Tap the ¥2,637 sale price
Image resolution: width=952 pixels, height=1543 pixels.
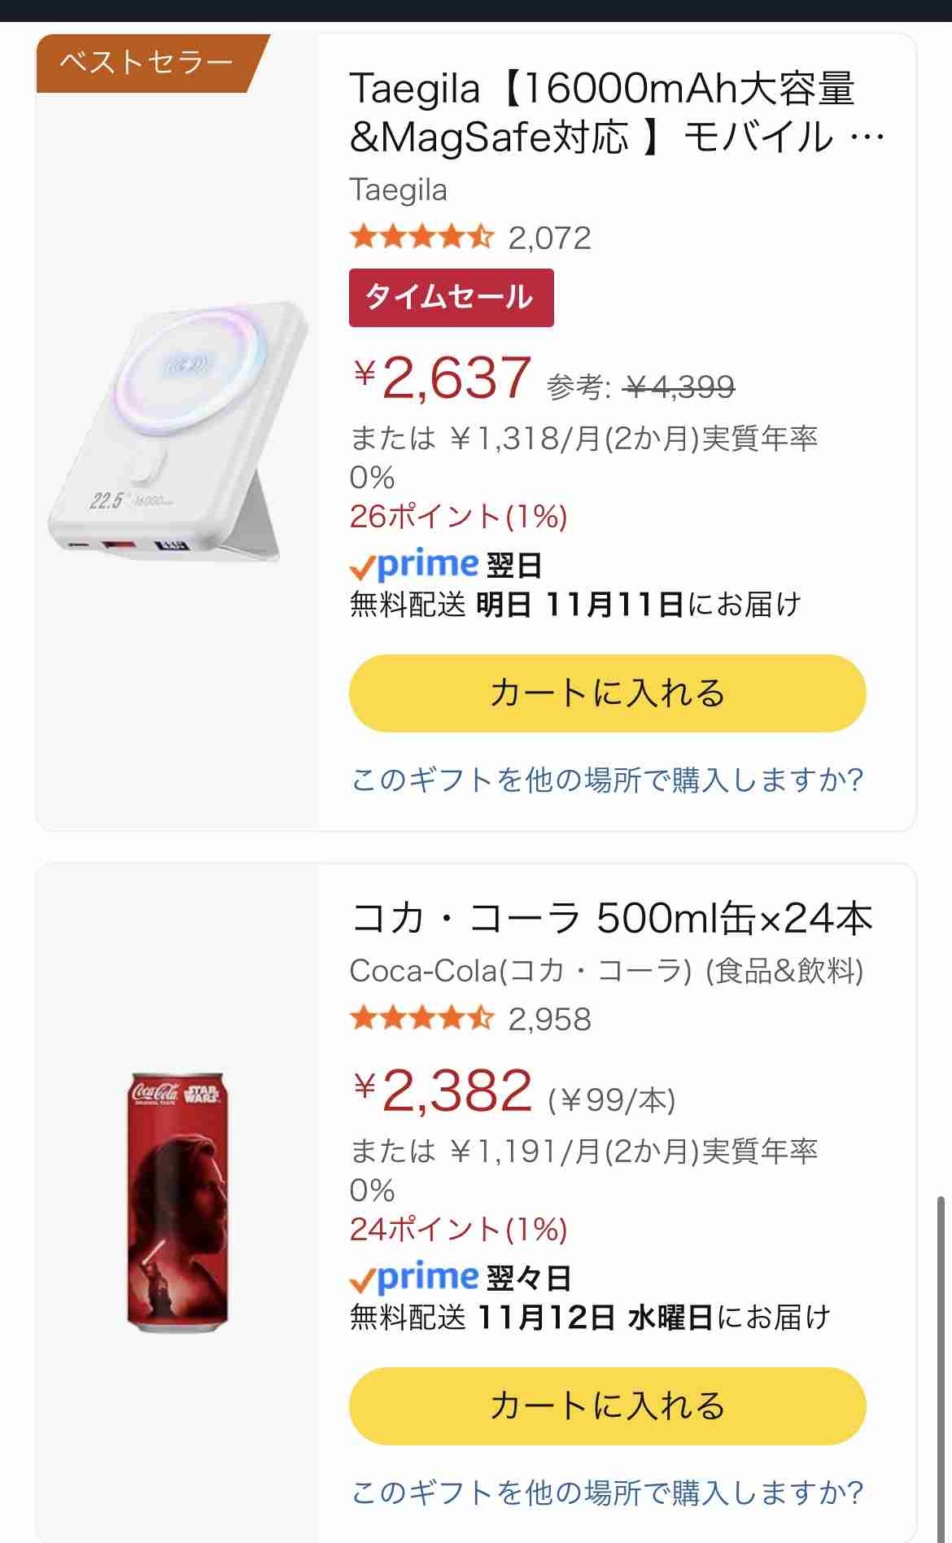tap(443, 378)
